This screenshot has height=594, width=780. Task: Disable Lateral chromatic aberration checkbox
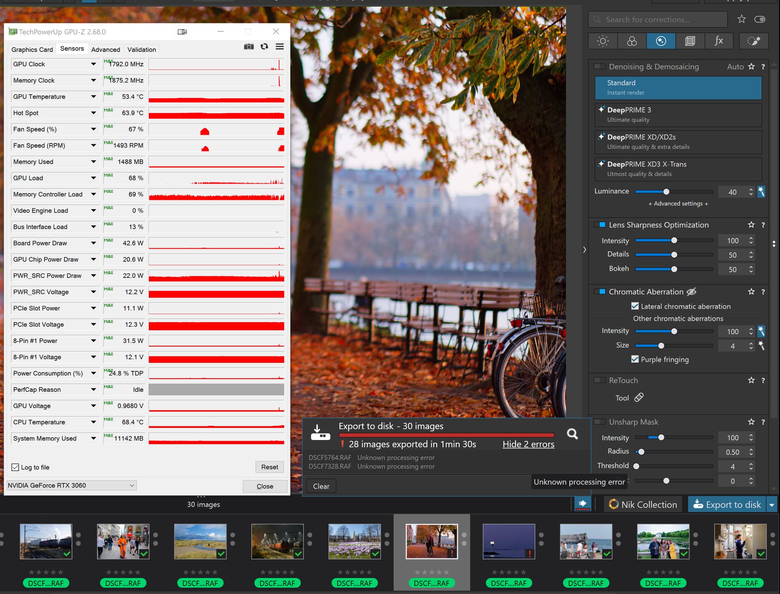coord(635,306)
